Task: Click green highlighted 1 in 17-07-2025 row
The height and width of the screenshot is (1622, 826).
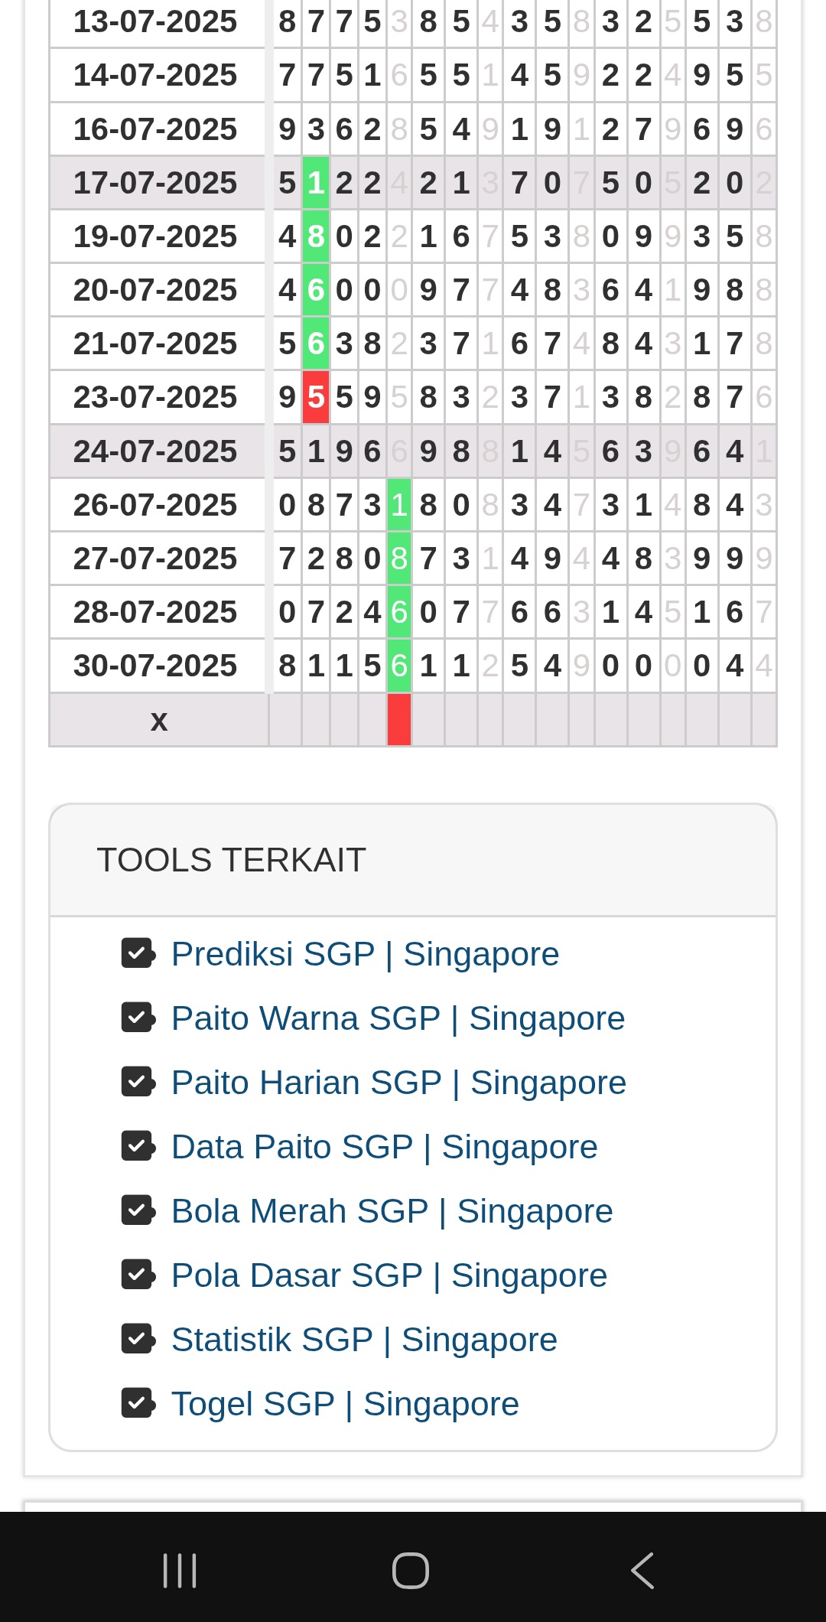Action: (x=316, y=183)
